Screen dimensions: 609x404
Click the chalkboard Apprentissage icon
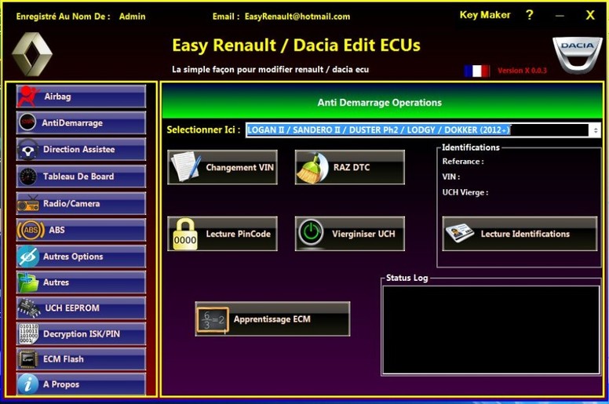213,320
